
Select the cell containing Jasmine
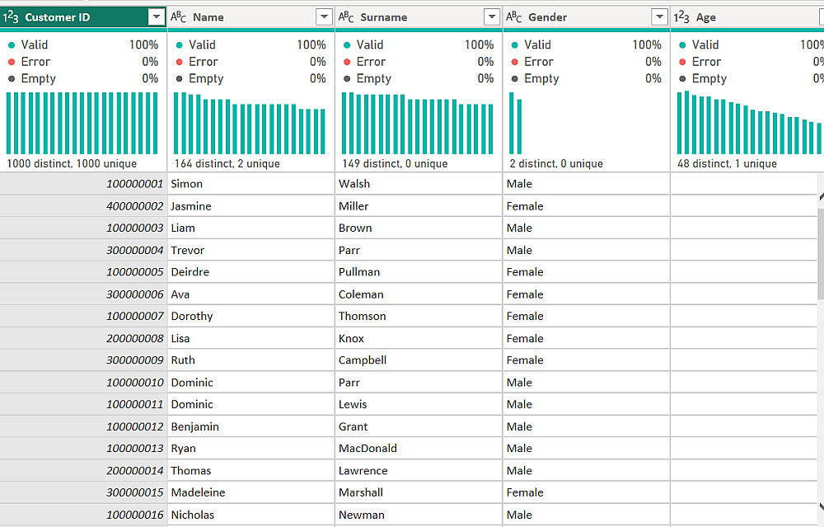click(x=191, y=206)
